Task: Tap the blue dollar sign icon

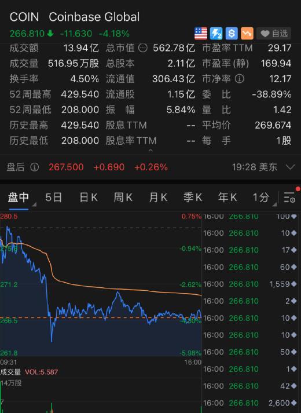Action: click(x=232, y=34)
